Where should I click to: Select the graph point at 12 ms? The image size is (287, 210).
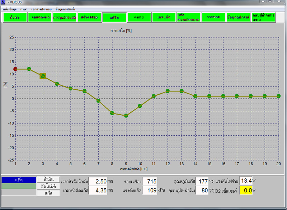pyautogui.click(x=168, y=91)
